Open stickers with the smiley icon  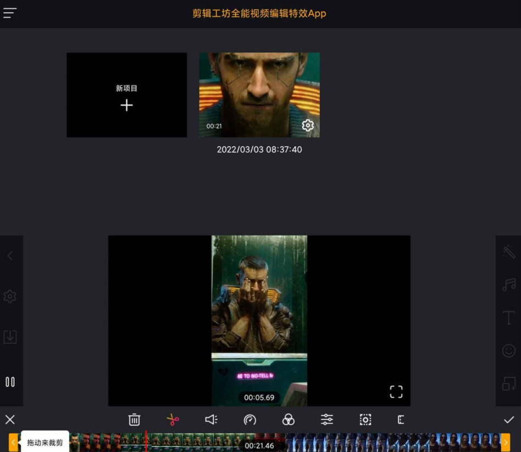509,351
